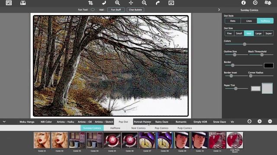The image size is (277, 155).
Task: Click the Corner Radius slider handle
Action: click(251, 76)
